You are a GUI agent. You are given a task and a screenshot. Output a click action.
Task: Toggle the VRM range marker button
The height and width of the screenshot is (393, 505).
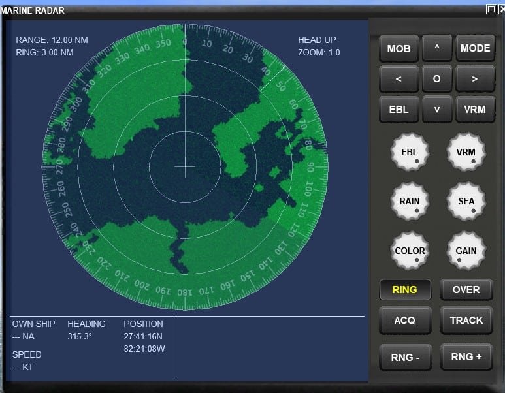(475, 109)
